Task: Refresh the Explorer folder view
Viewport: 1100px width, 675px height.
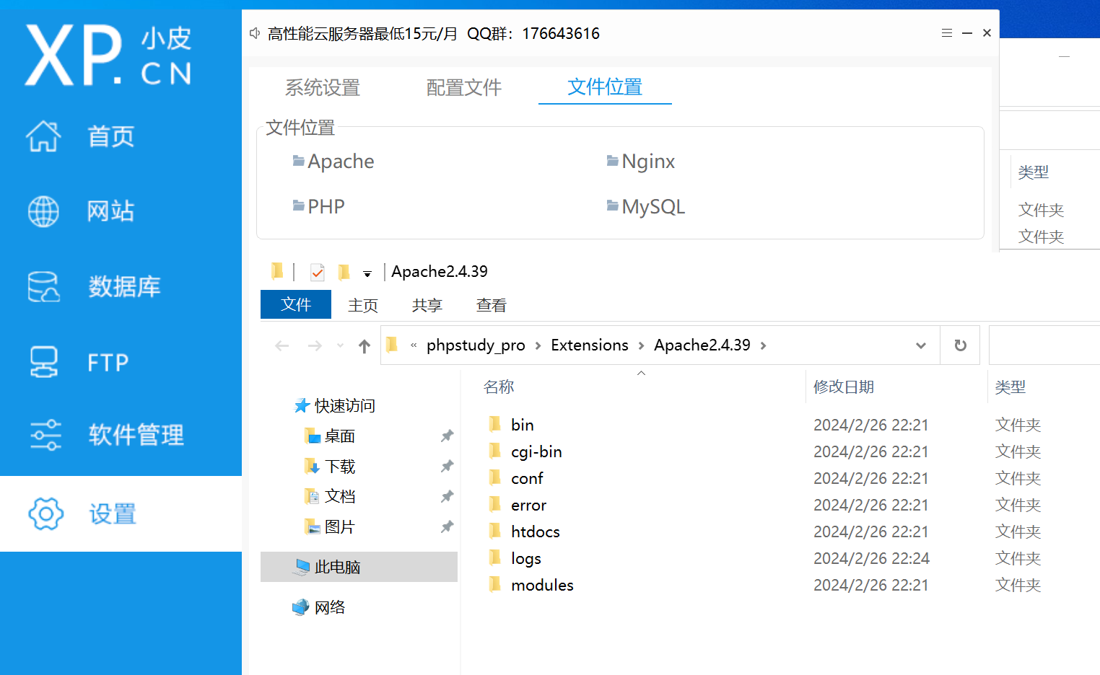Action: click(960, 345)
